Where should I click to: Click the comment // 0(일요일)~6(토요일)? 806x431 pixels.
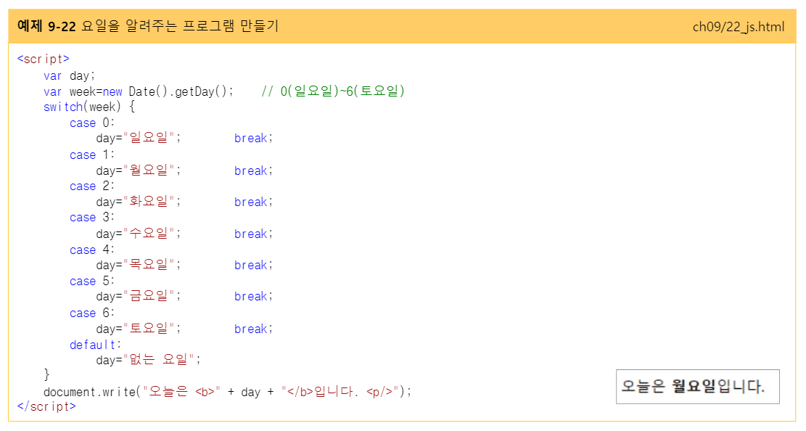click(333, 91)
